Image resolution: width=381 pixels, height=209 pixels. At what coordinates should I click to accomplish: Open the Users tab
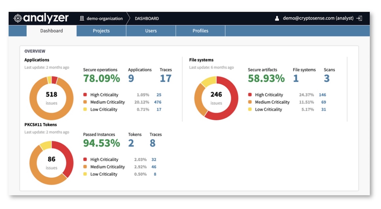(151, 31)
